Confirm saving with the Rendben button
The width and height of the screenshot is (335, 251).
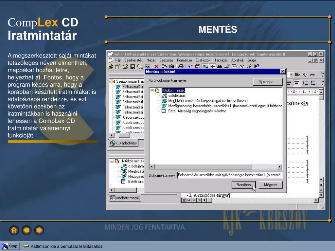pyautogui.click(x=243, y=185)
